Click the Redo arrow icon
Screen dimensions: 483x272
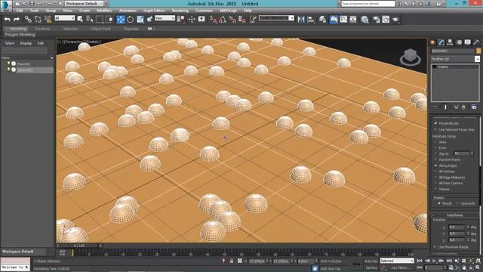pos(17,19)
